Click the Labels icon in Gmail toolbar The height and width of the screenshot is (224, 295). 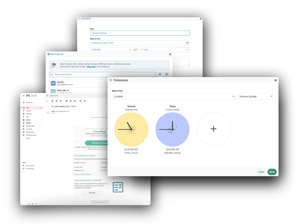[85, 101]
